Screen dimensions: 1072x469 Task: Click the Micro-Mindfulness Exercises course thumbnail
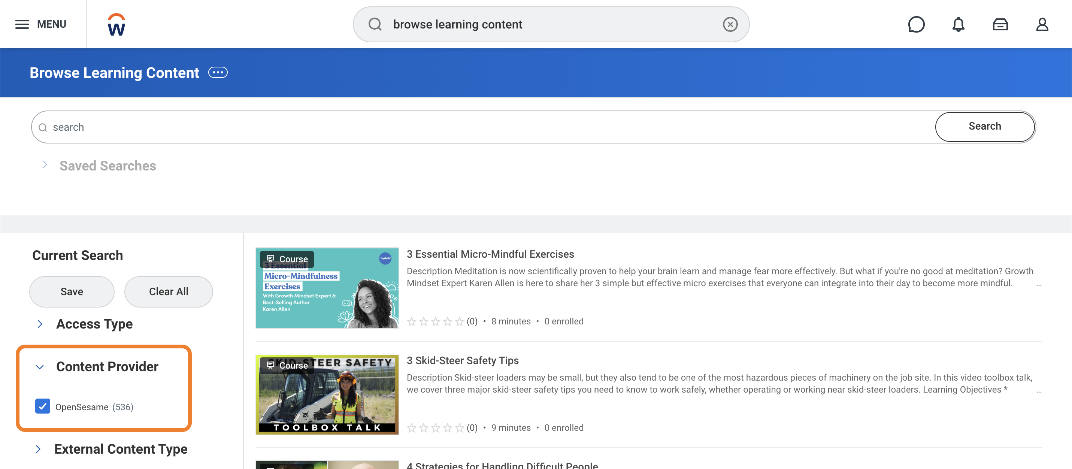click(x=327, y=288)
